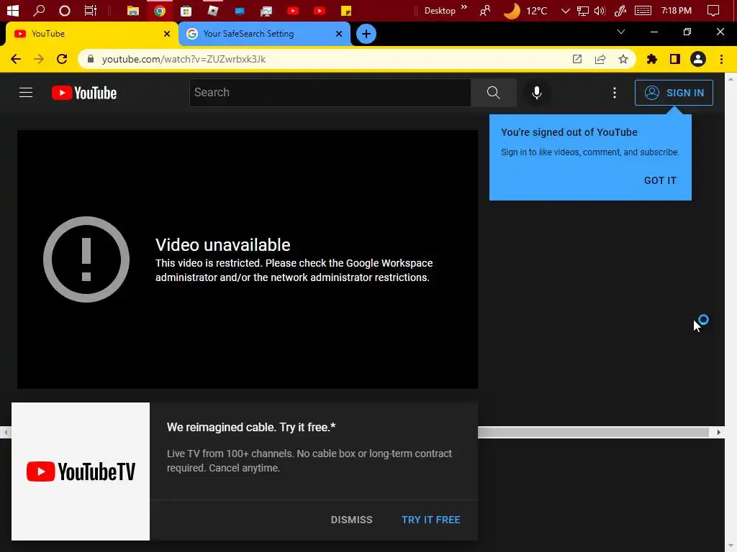Open weather 12°C widget
Image resolution: width=737 pixels, height=552 pixels.
[525, 11]
